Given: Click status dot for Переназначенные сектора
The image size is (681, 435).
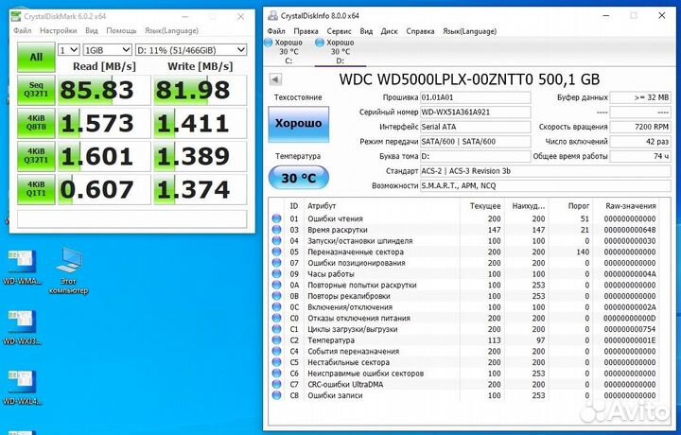Looking at the screenshot, I should [x=276, y=252].
